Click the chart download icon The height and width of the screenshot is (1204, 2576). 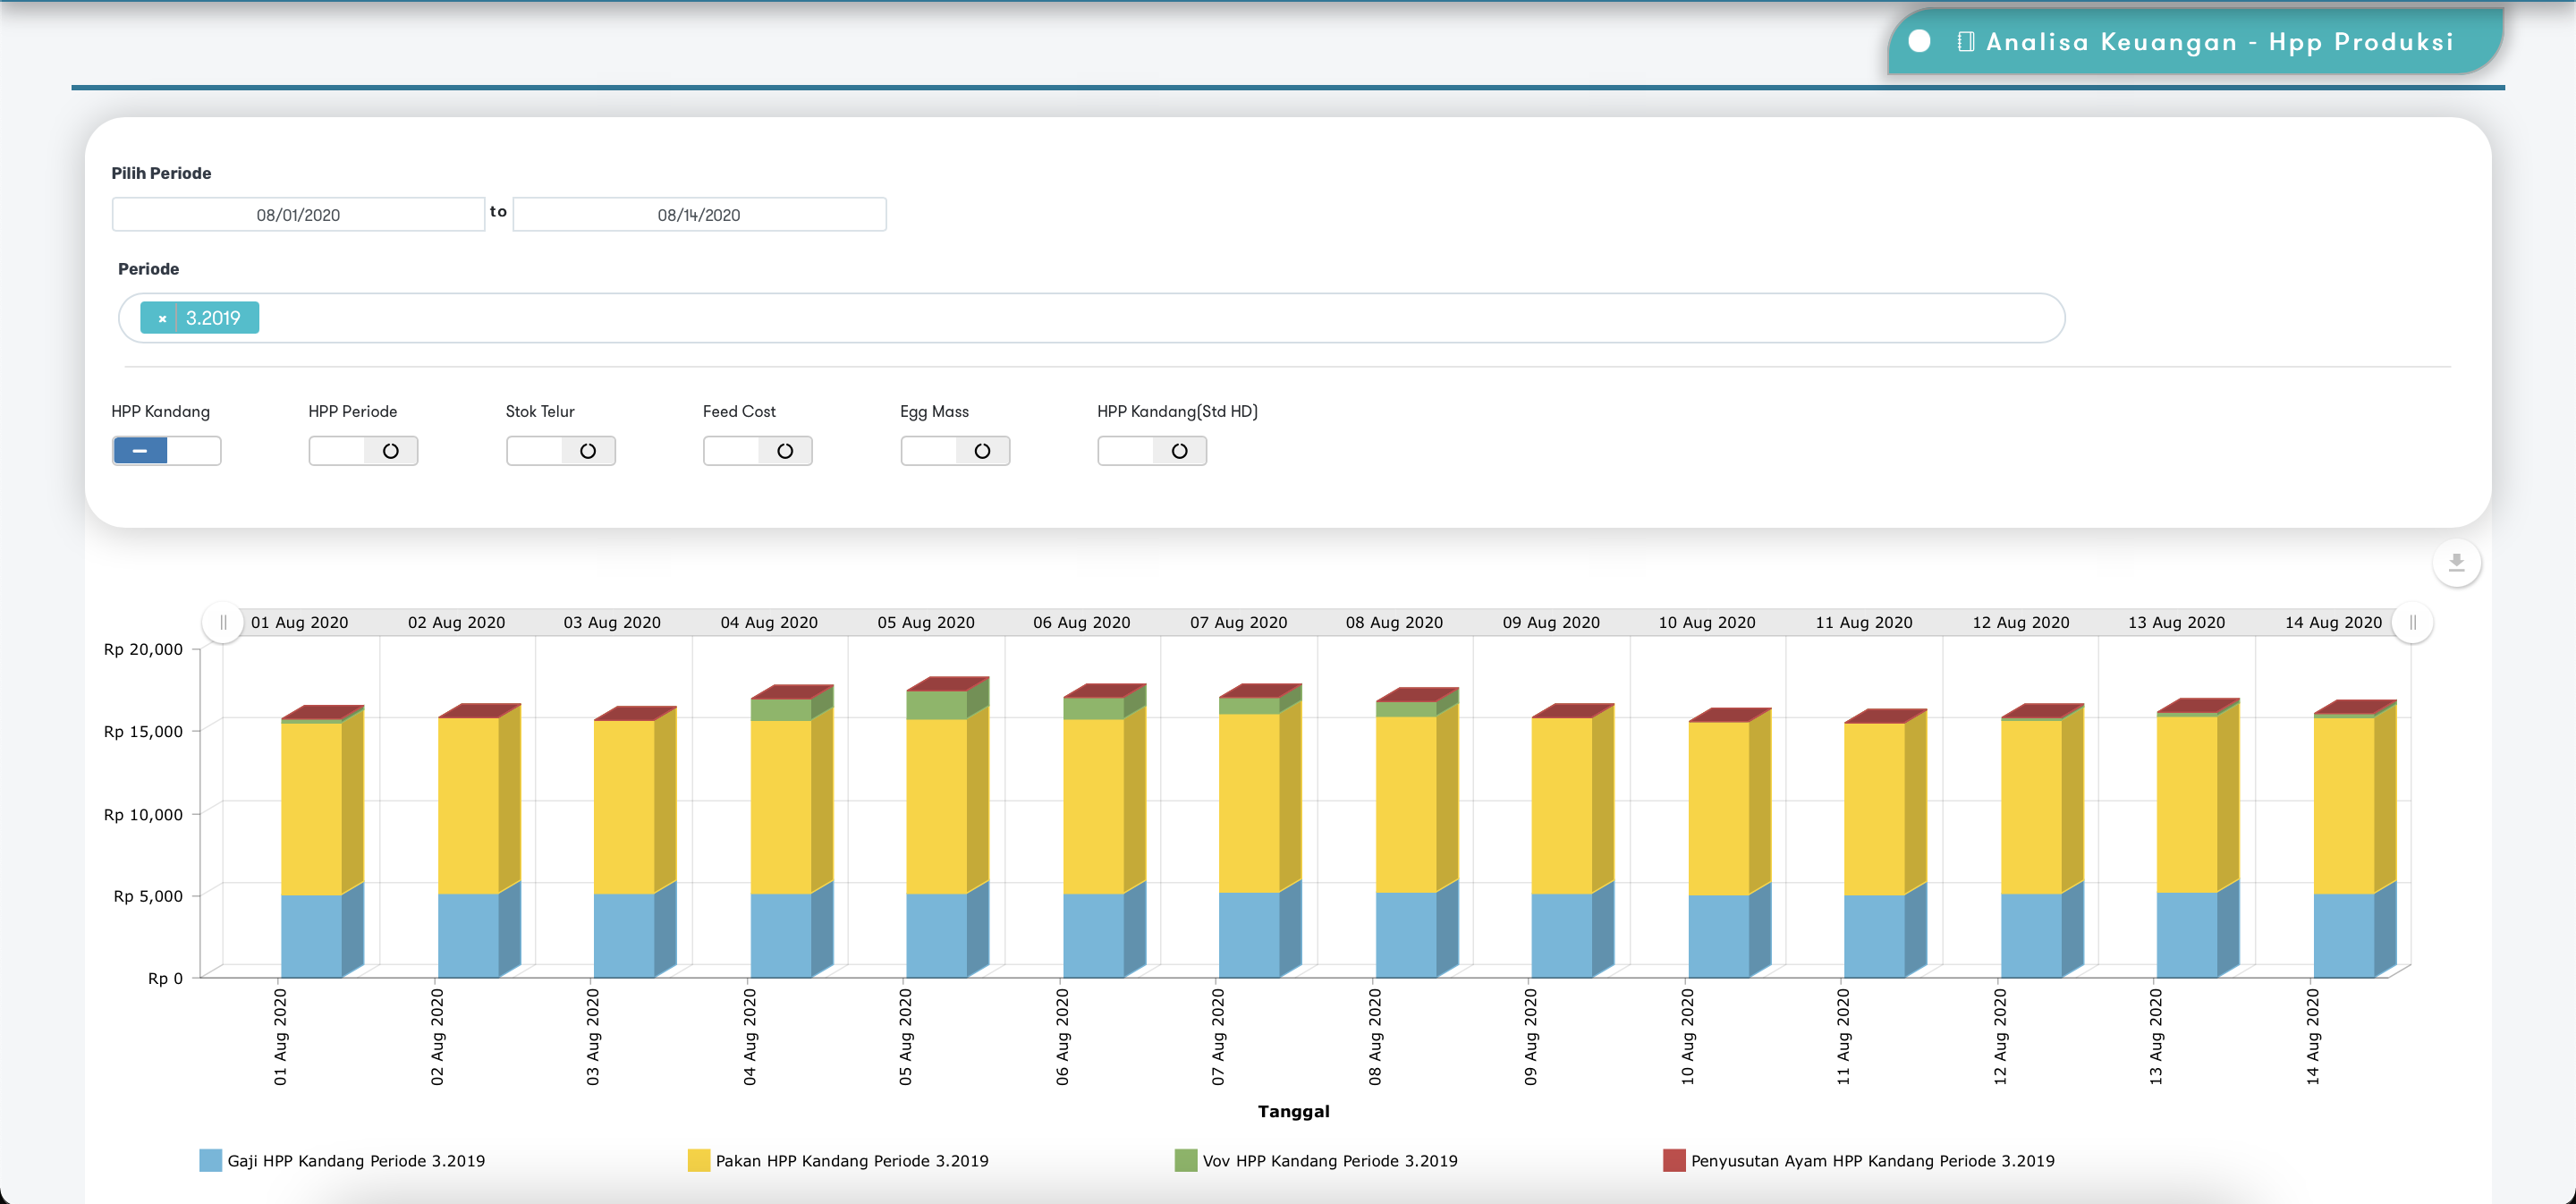(x=2456, y=563)
